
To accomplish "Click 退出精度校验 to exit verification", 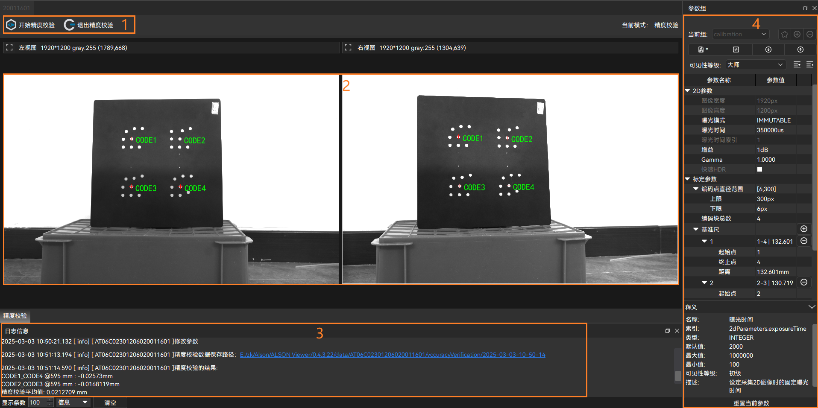I will (89, 25).
